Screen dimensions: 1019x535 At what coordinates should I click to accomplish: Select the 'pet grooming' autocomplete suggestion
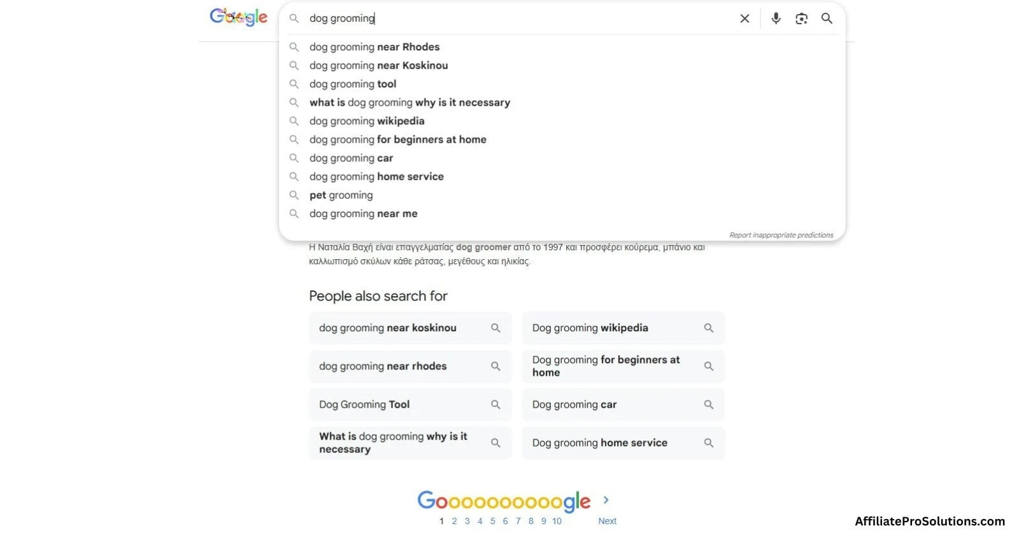(x=341, y=195)
